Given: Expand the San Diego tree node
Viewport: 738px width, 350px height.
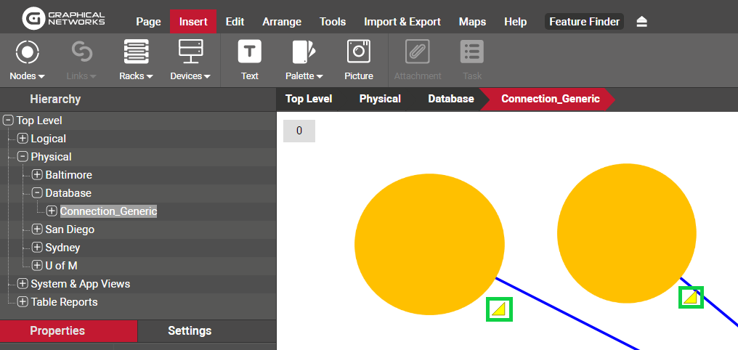Looking at the screenshot, I should point(37,229).
